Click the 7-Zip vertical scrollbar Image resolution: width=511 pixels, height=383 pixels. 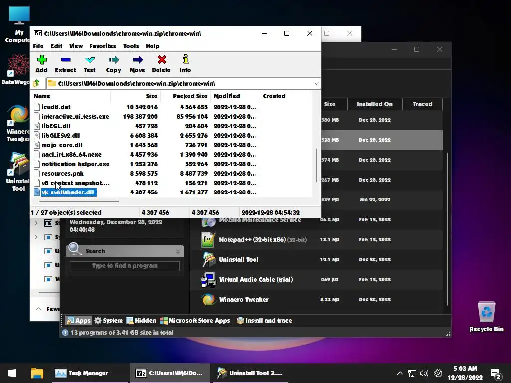316,166
